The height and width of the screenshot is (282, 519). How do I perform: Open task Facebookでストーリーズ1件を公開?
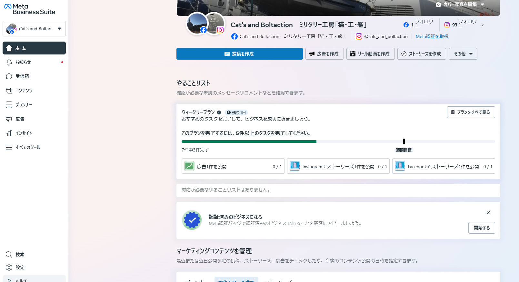[444, 166]
